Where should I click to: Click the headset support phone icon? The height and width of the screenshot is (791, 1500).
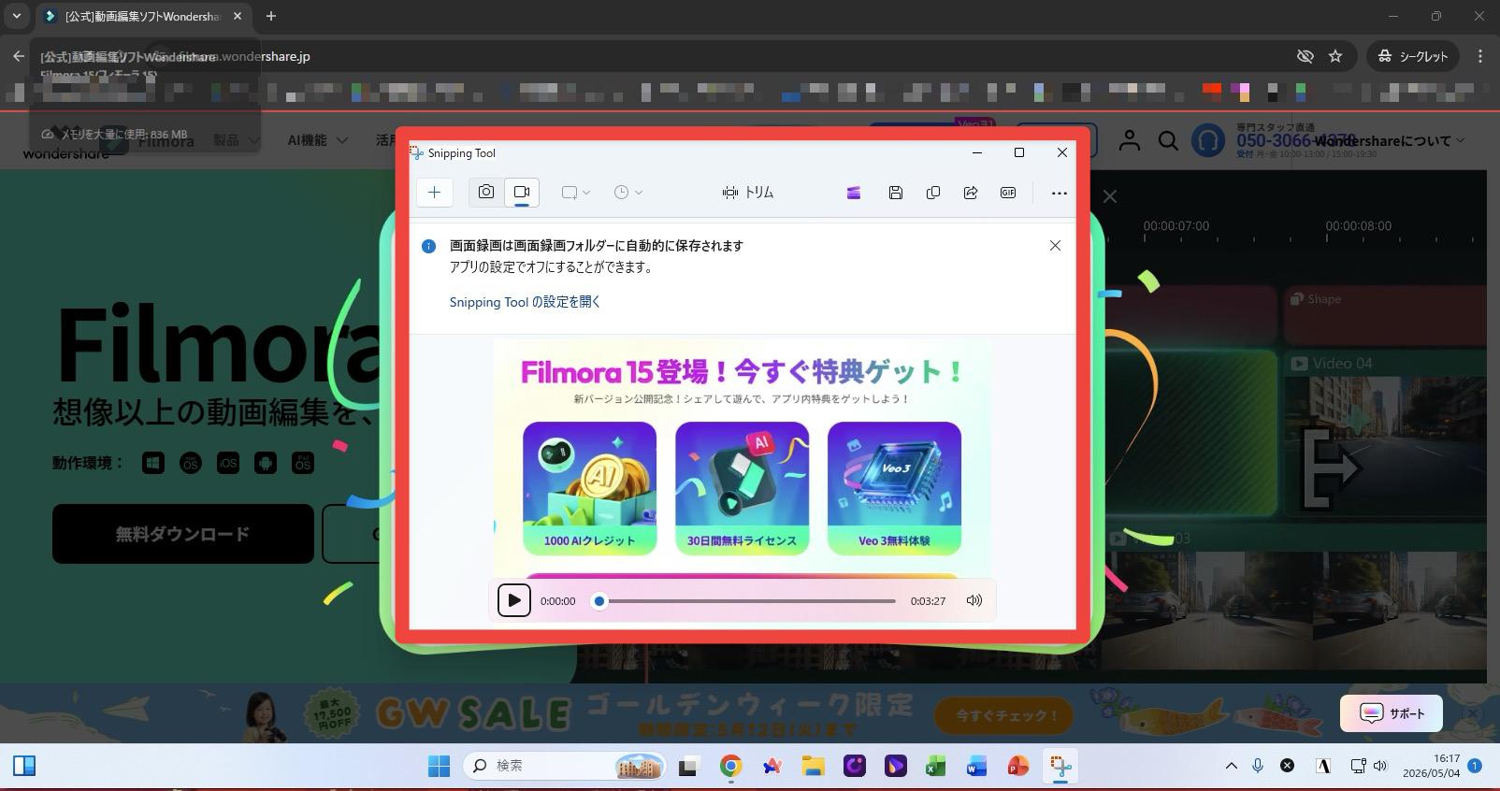[x=1208, y=140]
